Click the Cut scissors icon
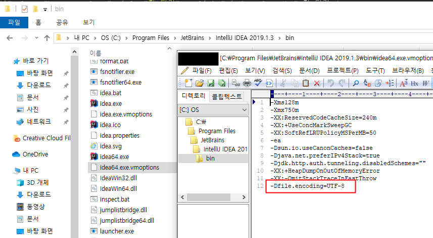433x238 pixels. coord(283,83)
